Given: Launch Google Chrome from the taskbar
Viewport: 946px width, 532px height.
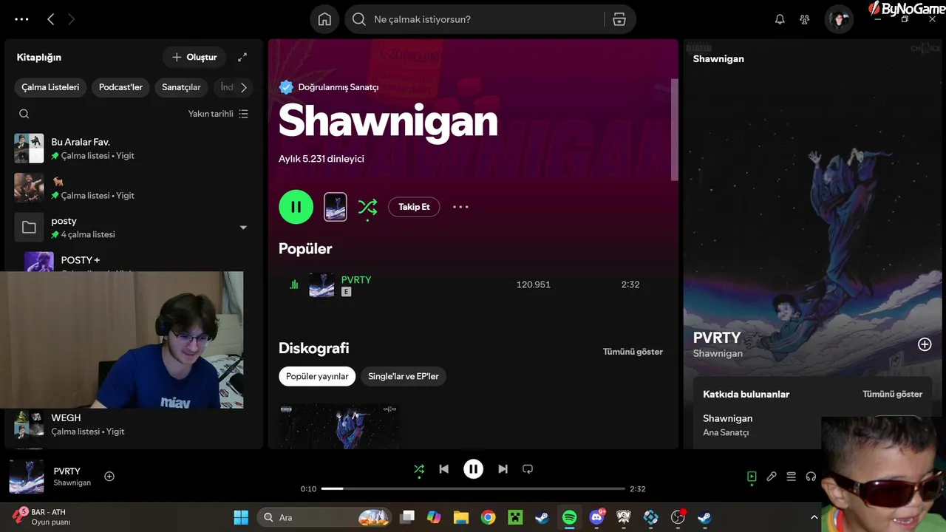Looking at the screenshot, I should [x=488, y=517].
